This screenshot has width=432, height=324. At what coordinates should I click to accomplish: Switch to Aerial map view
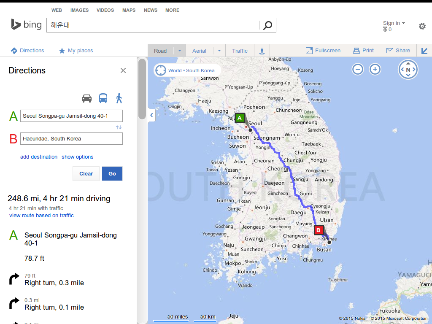(199, 51)
